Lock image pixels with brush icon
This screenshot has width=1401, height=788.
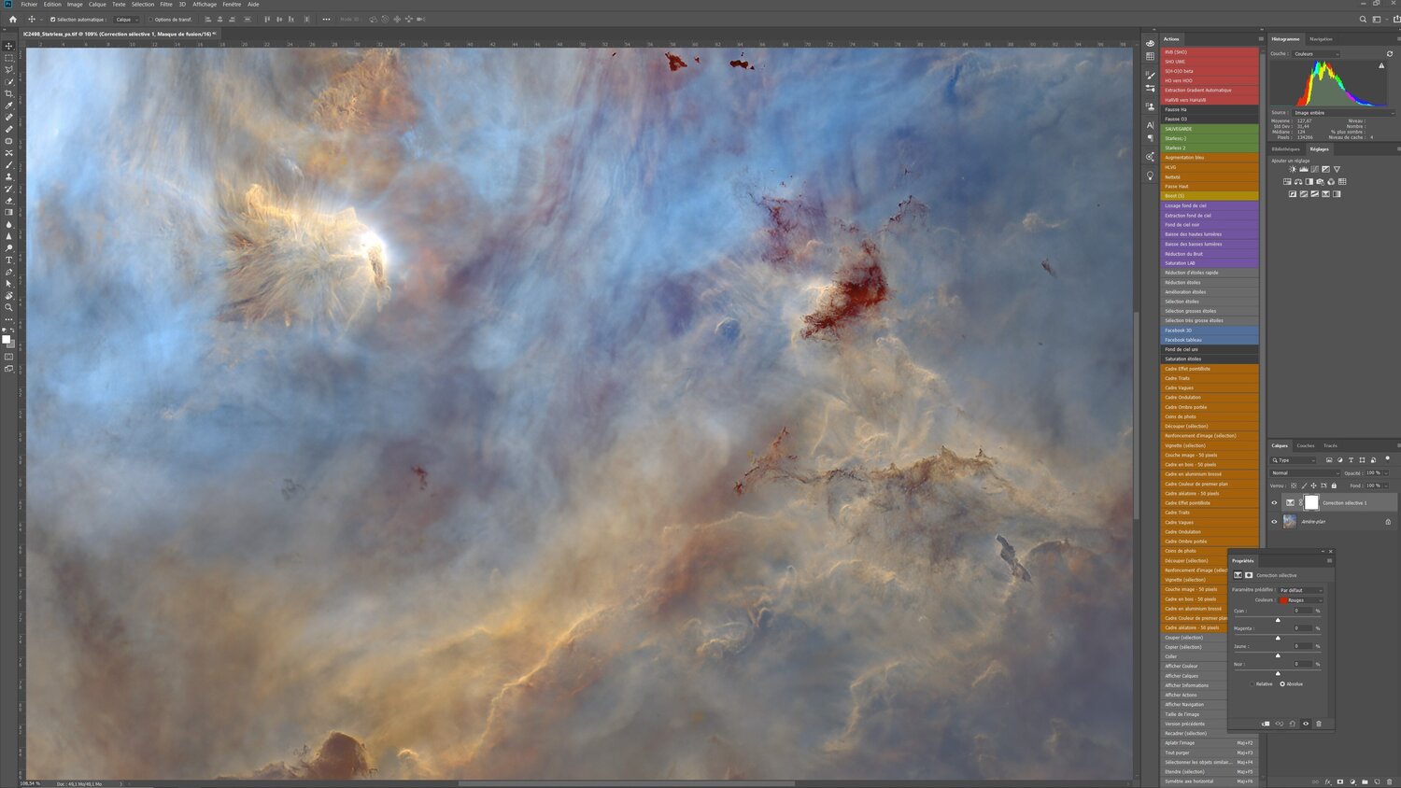point(1304,485)
